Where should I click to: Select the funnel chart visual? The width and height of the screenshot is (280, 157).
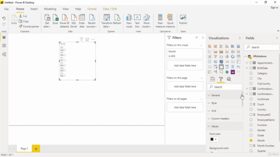click(215, 57)
